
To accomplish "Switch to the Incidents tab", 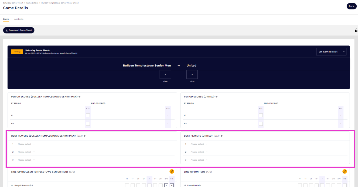I will point(18,19).
